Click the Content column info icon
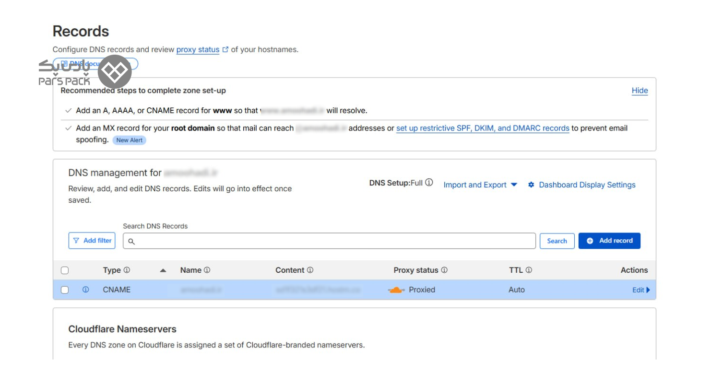The height and width of the screenshot is (383, 711). pos(310,270)
